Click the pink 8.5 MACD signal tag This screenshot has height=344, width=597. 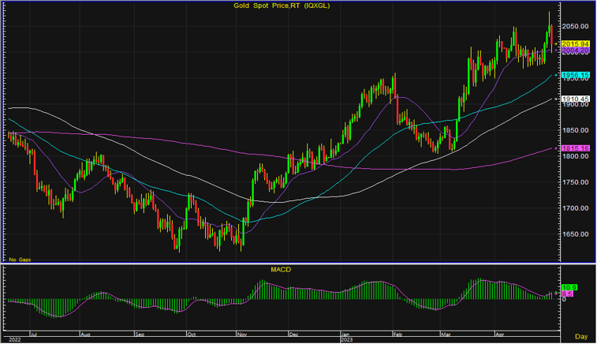[x=567, y=294]
